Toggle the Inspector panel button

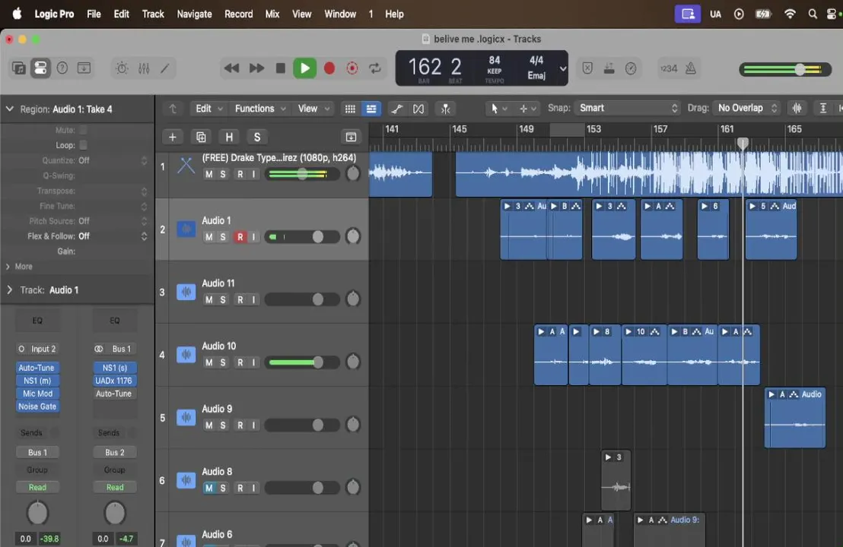point(40,68)
